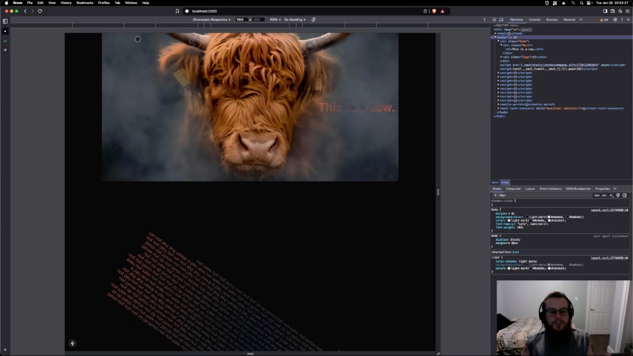Click the body background-color first color swatch

click(528, 217)
